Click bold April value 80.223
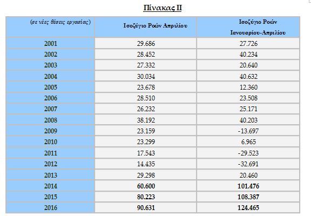This screenshot has height=216, width=311. 146,197
